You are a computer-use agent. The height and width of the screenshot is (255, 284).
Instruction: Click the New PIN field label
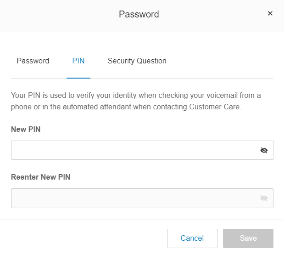coord(26,129)
